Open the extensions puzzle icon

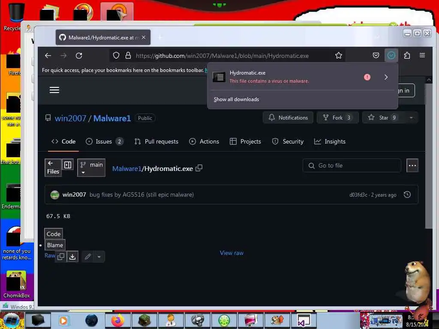pos(407,56)
